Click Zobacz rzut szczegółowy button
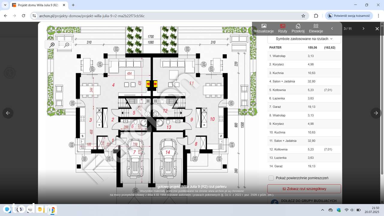384x216 pixels. pos(304,189)
